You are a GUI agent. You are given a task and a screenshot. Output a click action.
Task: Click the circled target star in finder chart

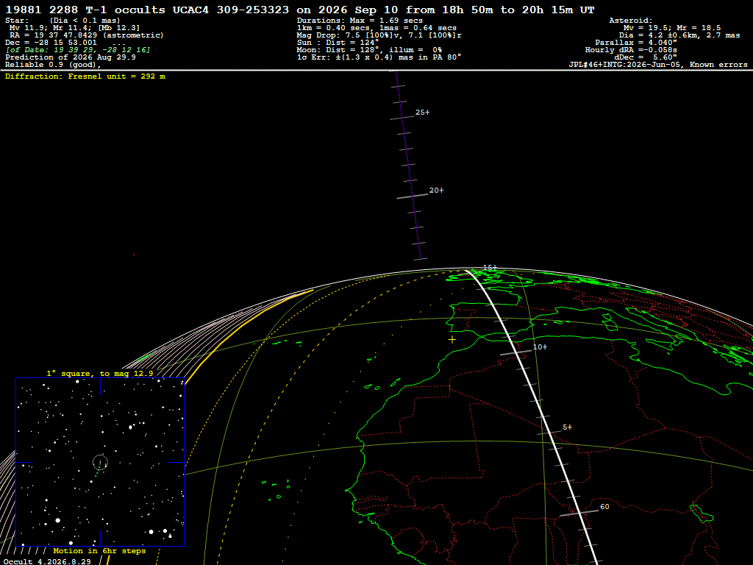[100, 463]
